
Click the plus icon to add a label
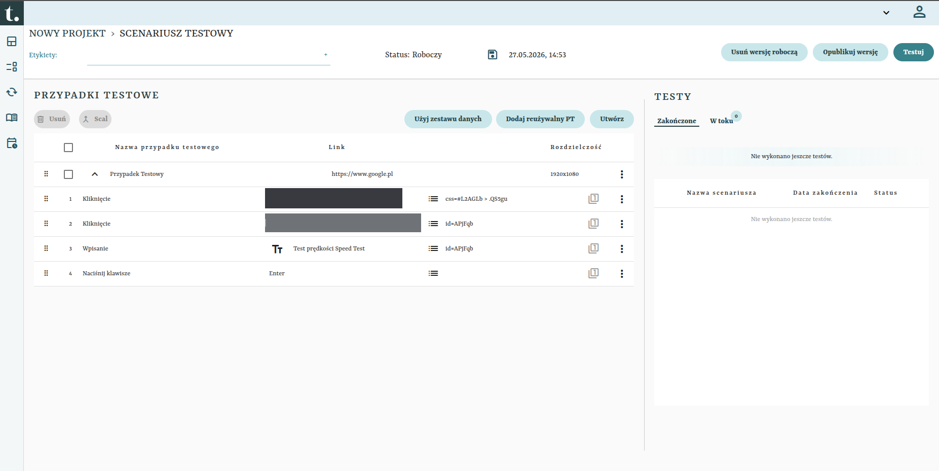pos(326,55)
